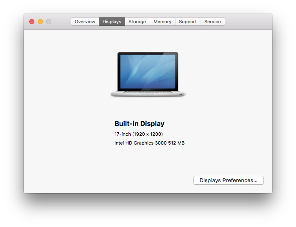Minimize window using yellow button
The height and width of the screenshot is (227, 296).
click(x=40, y=22)
